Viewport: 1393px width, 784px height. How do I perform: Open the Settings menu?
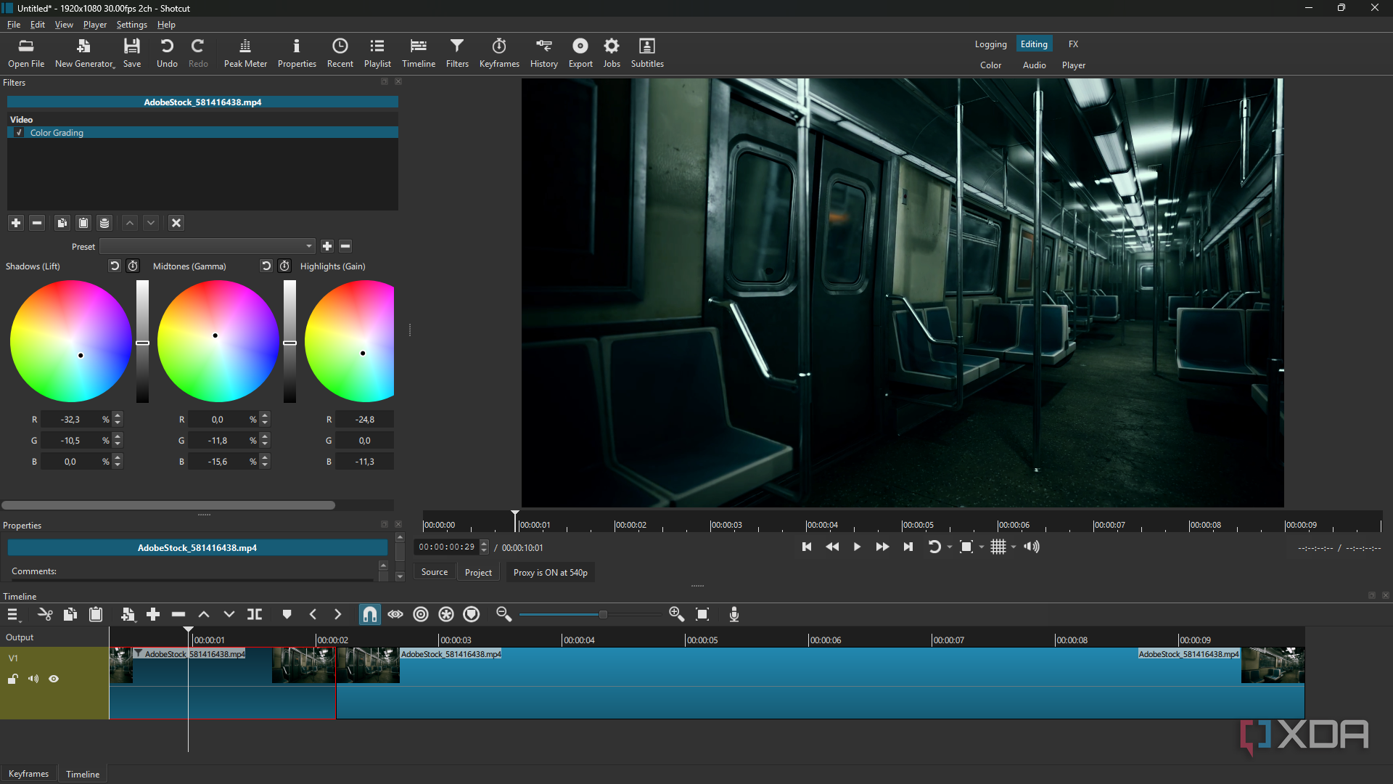[131, 24]
